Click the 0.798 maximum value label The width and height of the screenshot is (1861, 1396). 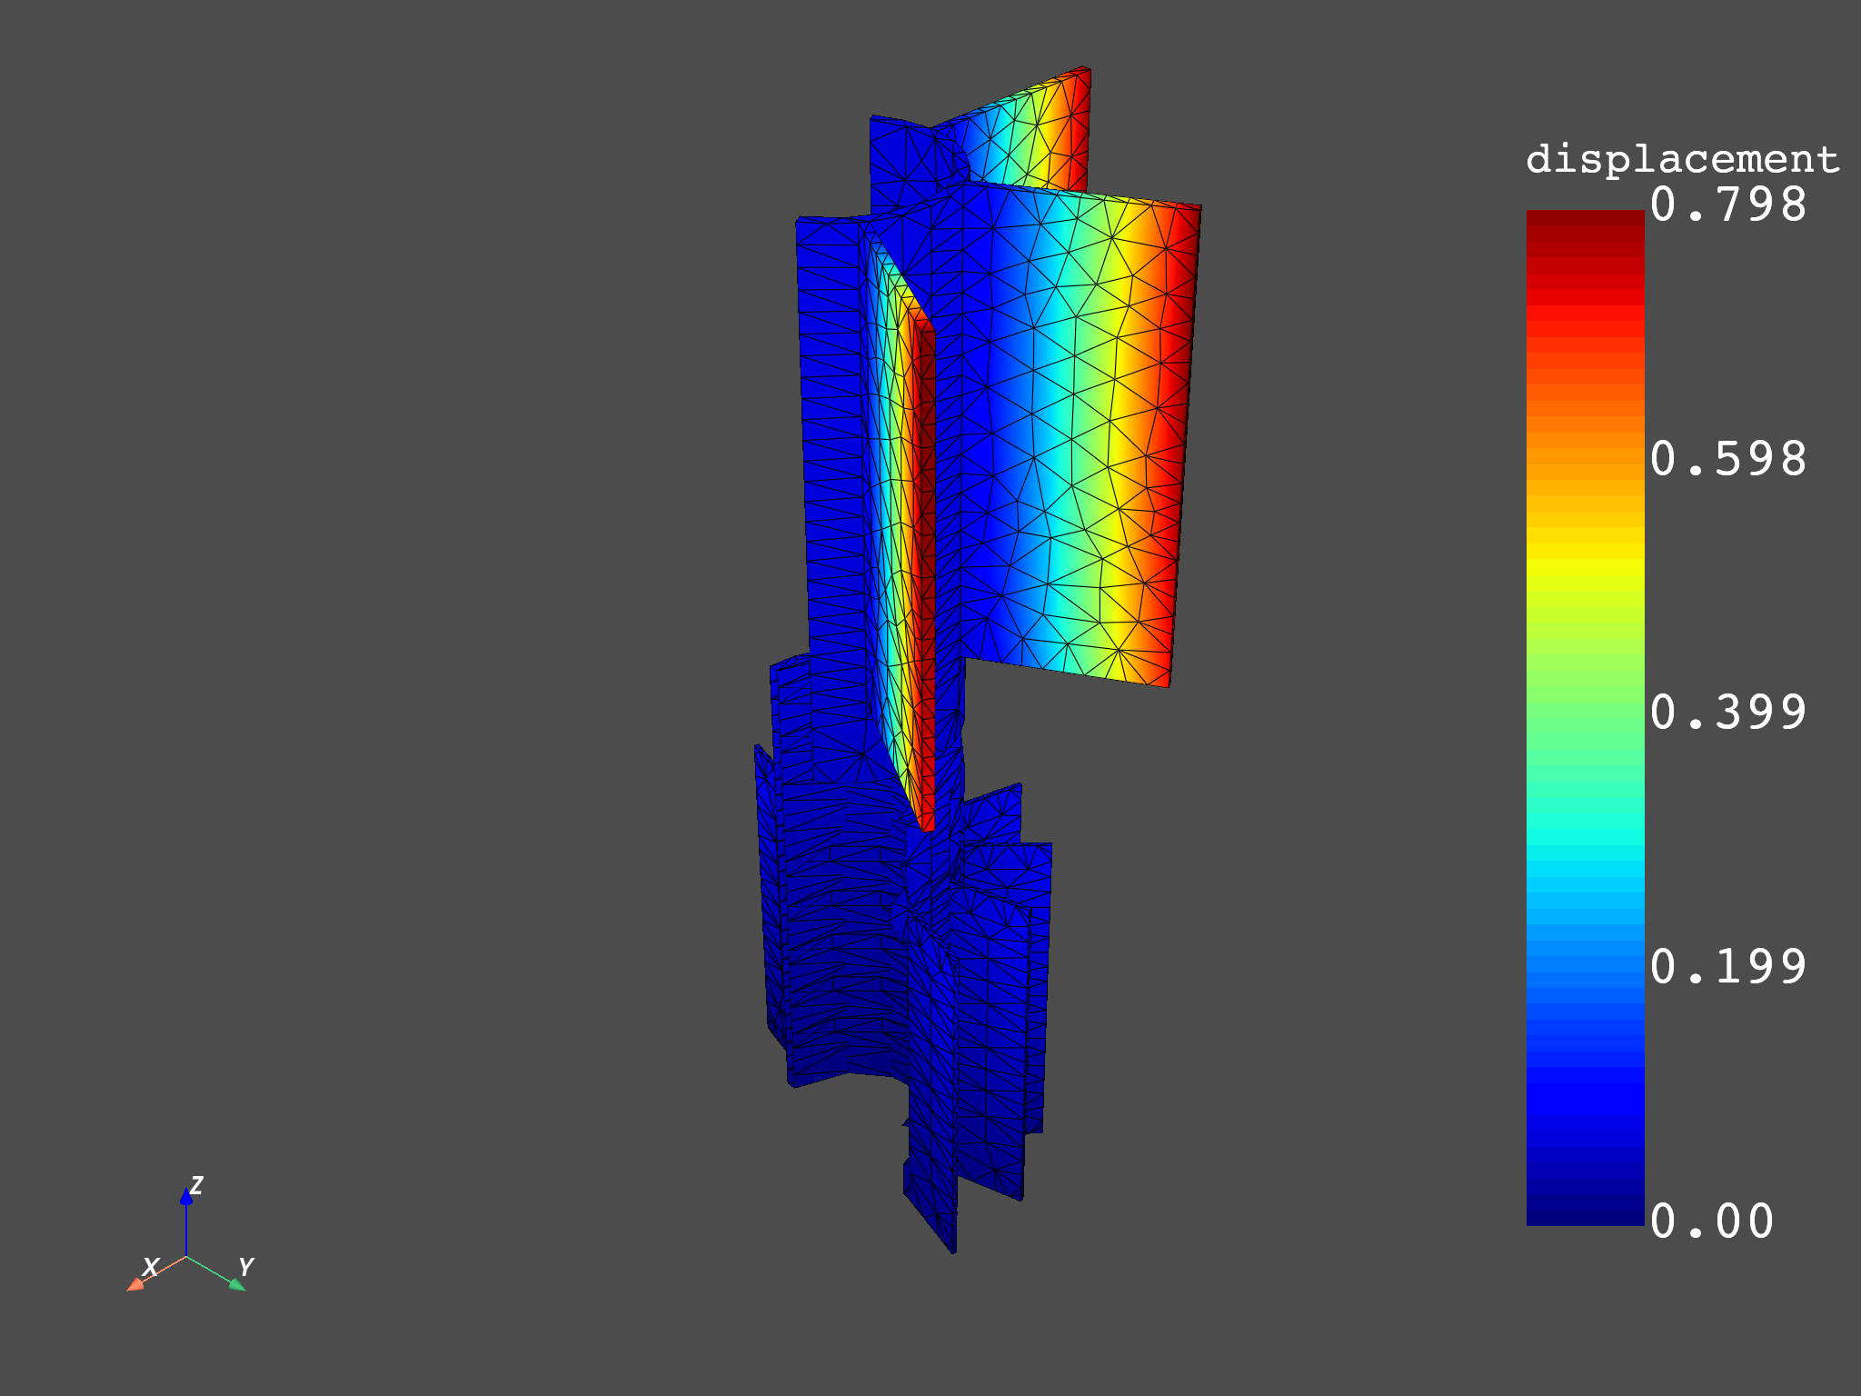tap(1727, 204)
